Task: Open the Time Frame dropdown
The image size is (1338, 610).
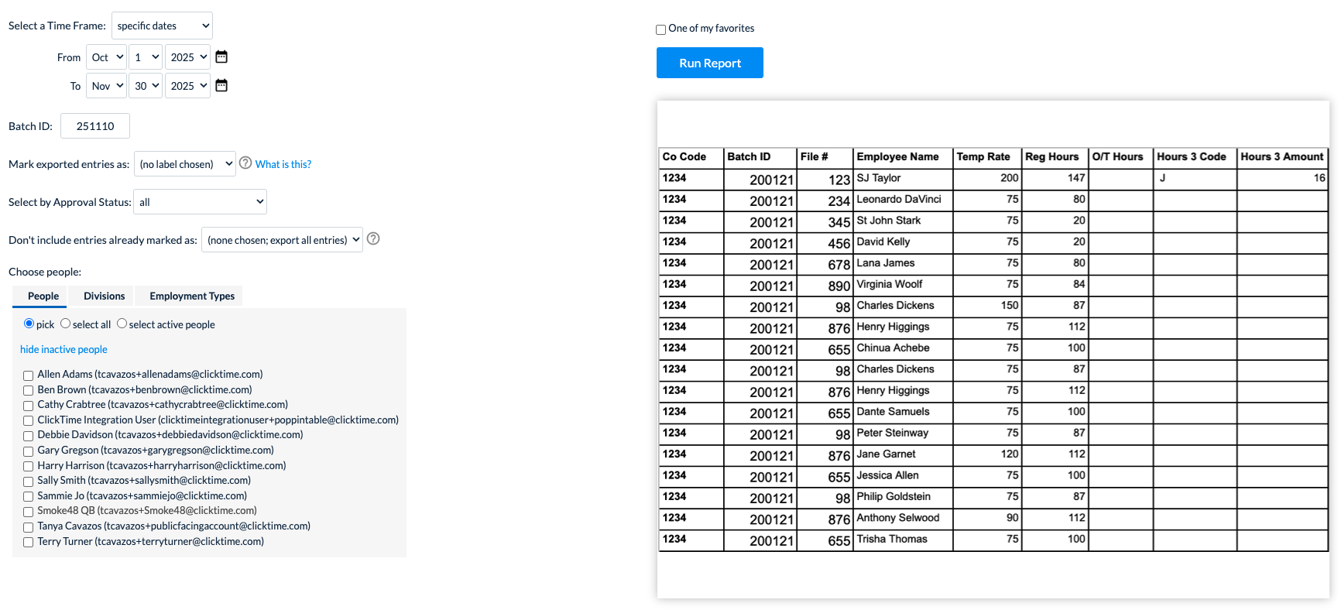Action: [x=162, y=26]
